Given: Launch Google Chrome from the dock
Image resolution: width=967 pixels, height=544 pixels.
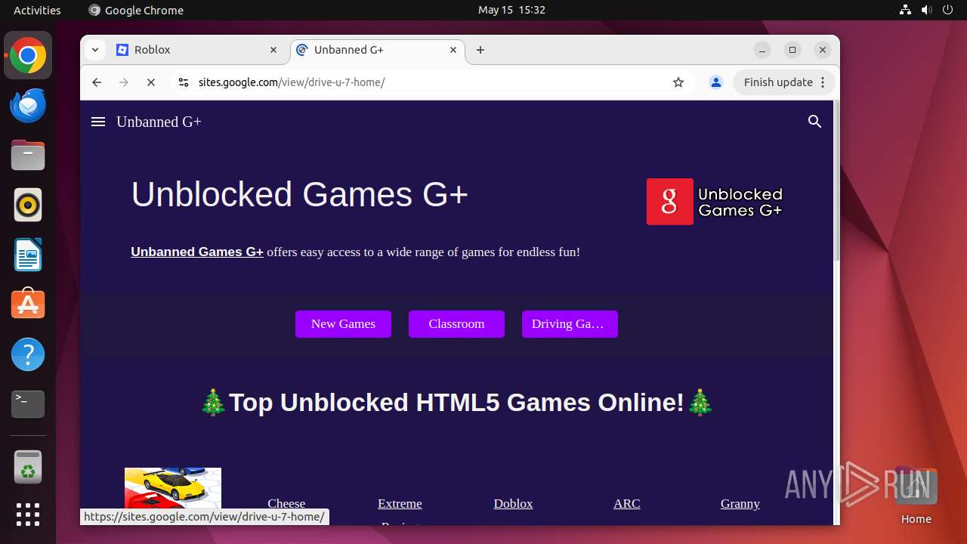Looking at the screenshot, I should 28,56.
